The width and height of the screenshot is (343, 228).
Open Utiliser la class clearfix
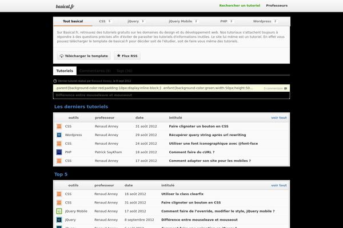[182, 194]
